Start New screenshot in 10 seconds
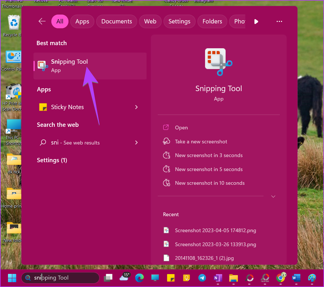 [204, 183]
